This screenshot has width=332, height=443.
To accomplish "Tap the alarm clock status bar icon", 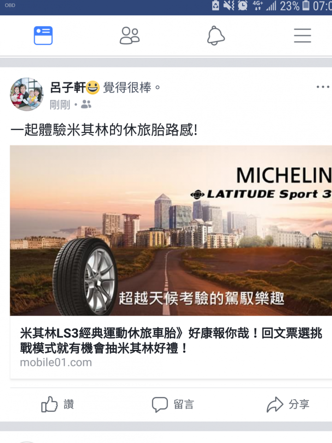I will point(243,6).
